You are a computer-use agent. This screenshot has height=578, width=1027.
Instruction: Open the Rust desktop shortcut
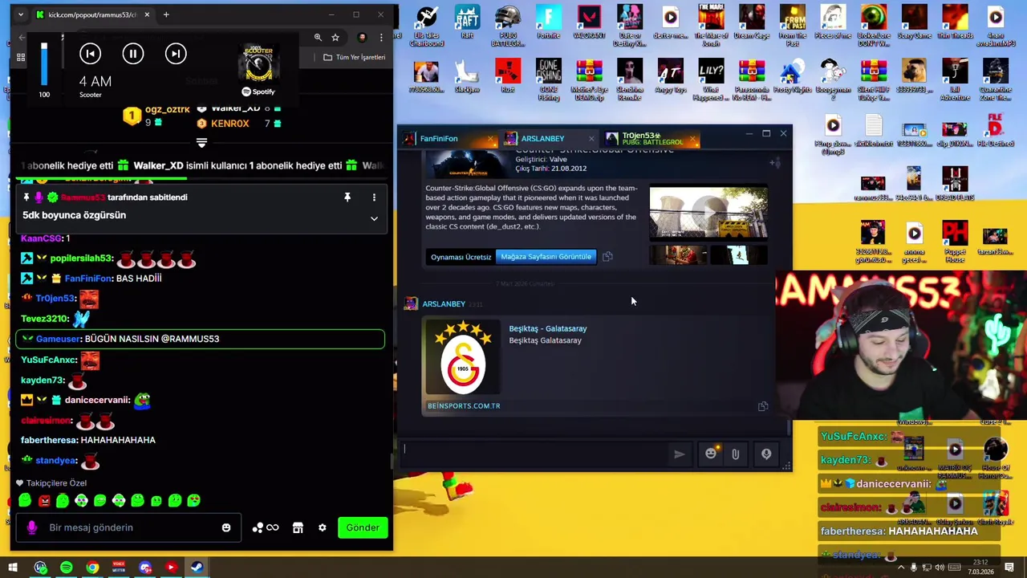tap(507, 76)
